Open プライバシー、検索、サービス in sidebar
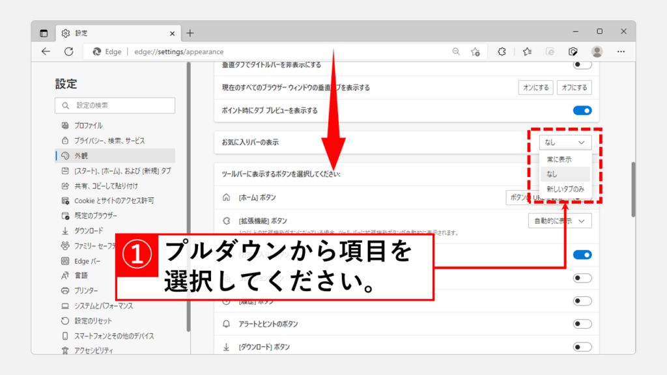This screenshot has width=667, height=375. pos(109,141)
